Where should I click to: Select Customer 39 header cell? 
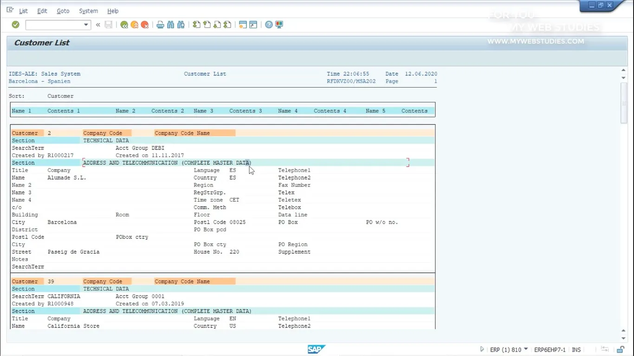pos(28,281)
